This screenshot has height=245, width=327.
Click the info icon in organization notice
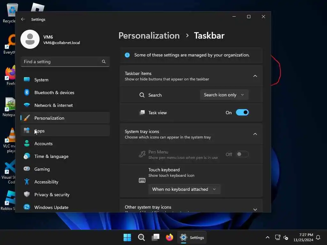point(127,55)
